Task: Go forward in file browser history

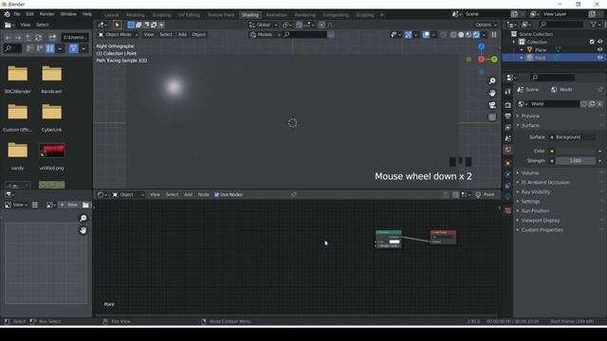Action: [18, 38]
